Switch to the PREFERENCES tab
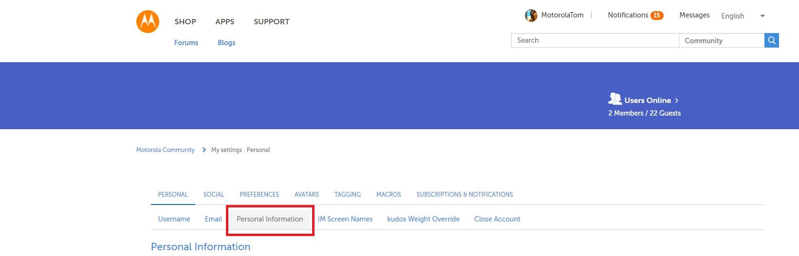 tap(260, 194)
